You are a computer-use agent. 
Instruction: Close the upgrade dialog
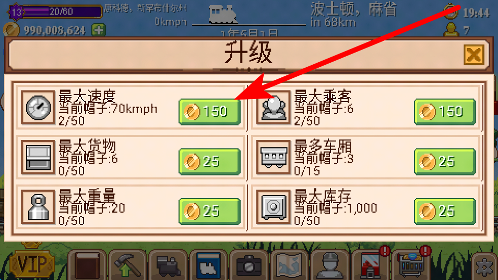coord(474,55)
